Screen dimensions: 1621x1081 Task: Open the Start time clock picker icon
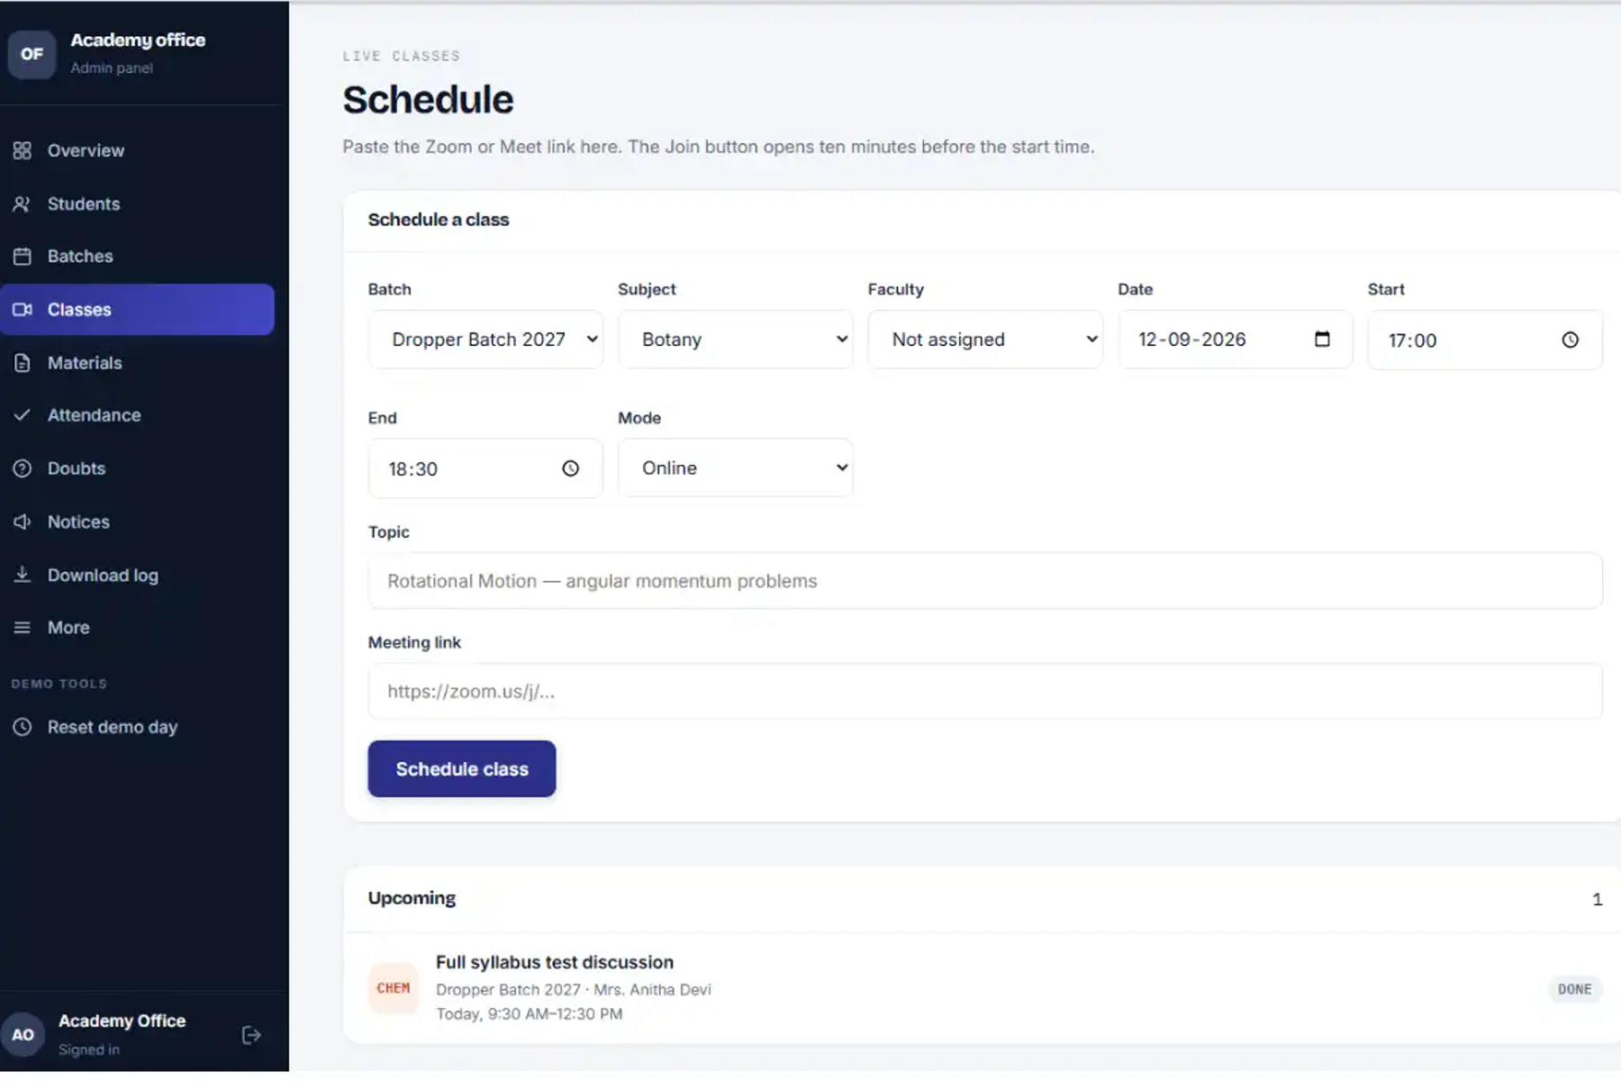click(1570, 340)
